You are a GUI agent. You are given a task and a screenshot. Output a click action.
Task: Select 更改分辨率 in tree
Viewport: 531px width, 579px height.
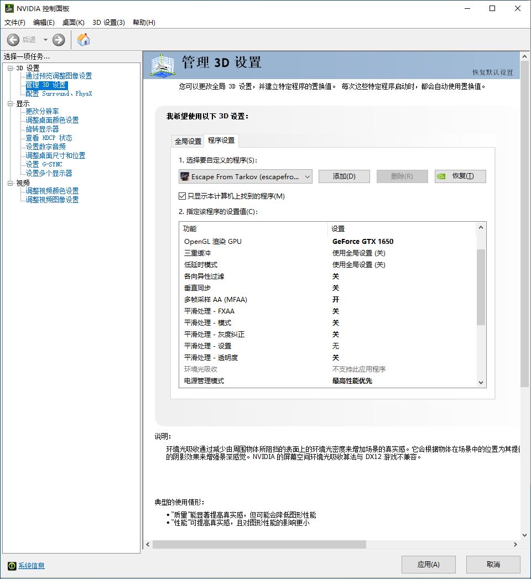click(x=42, y=111)
